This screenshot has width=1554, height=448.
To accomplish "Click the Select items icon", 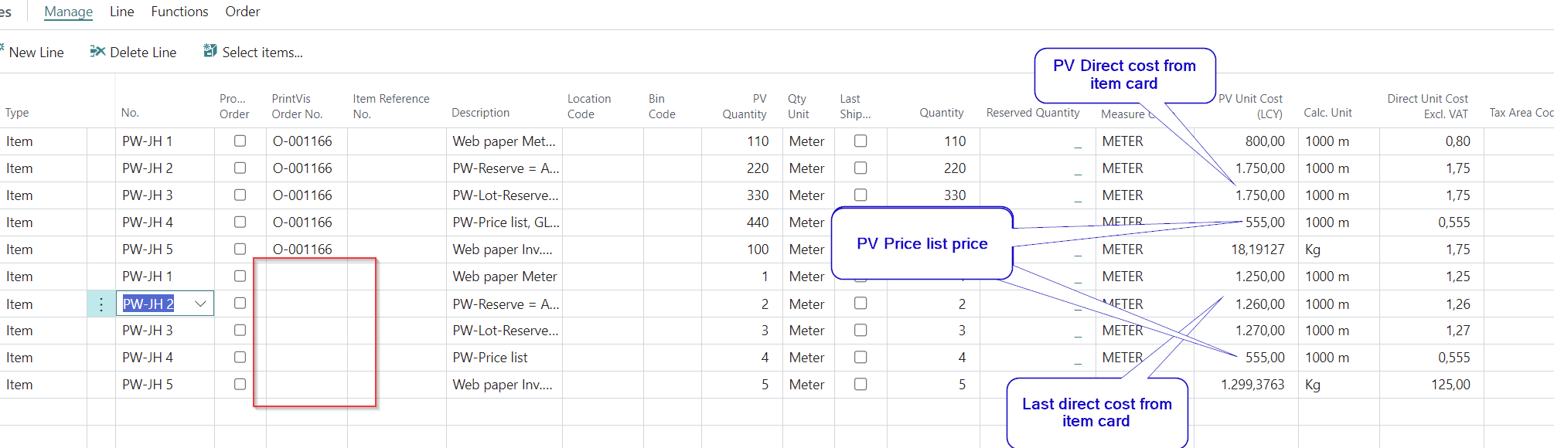I will click(210, 51).
